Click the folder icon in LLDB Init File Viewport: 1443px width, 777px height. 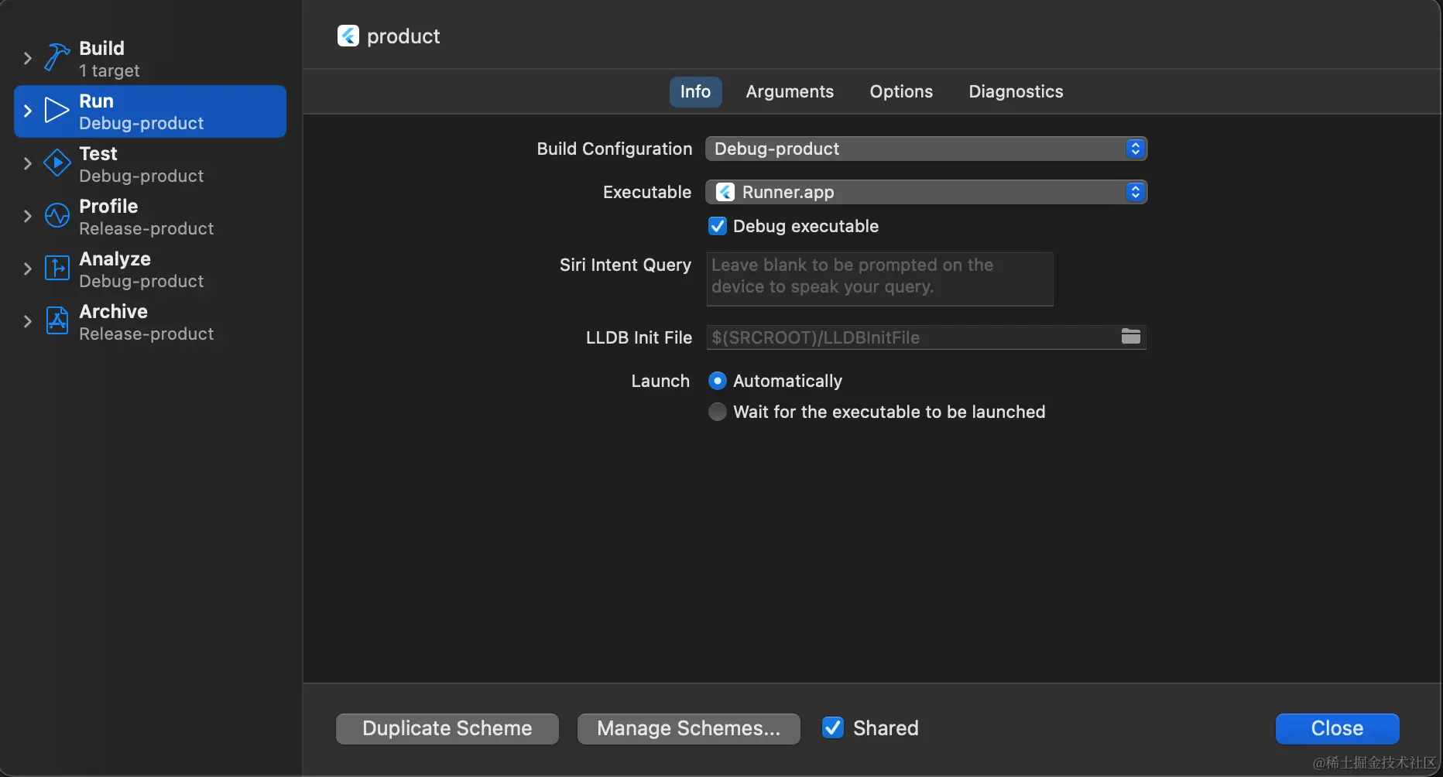click(x=1131, y=337)
